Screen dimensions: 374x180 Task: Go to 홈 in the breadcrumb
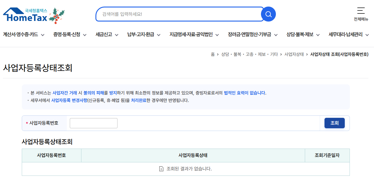[213, 54]
